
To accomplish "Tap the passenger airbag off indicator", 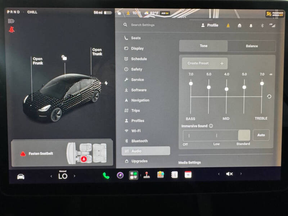I will 275,14.
